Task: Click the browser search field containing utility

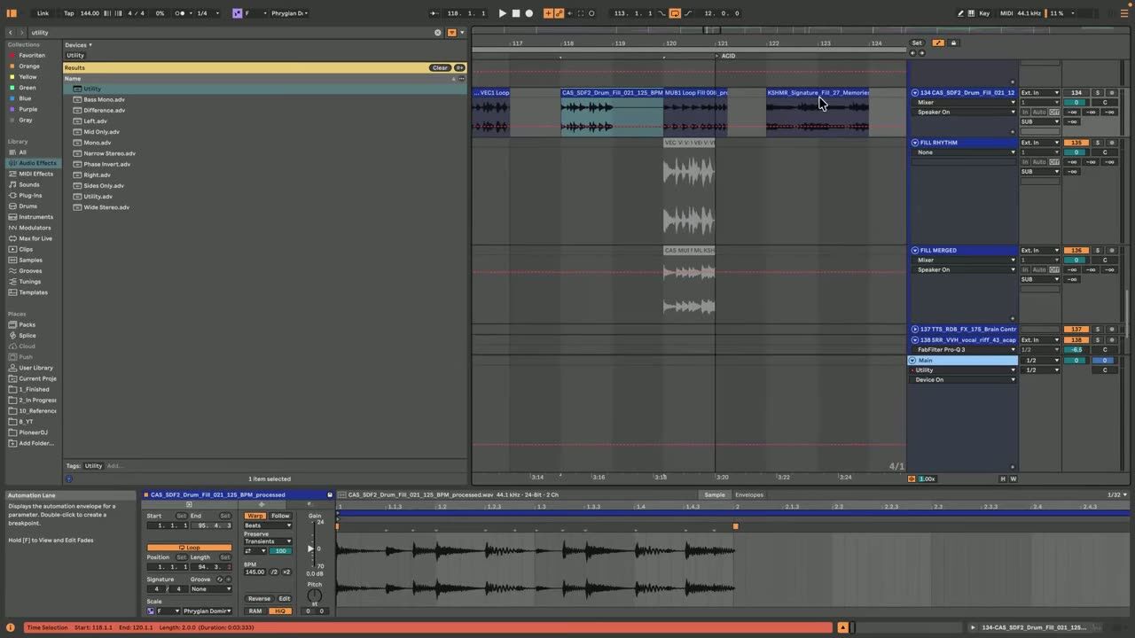Action: point(231,32)
